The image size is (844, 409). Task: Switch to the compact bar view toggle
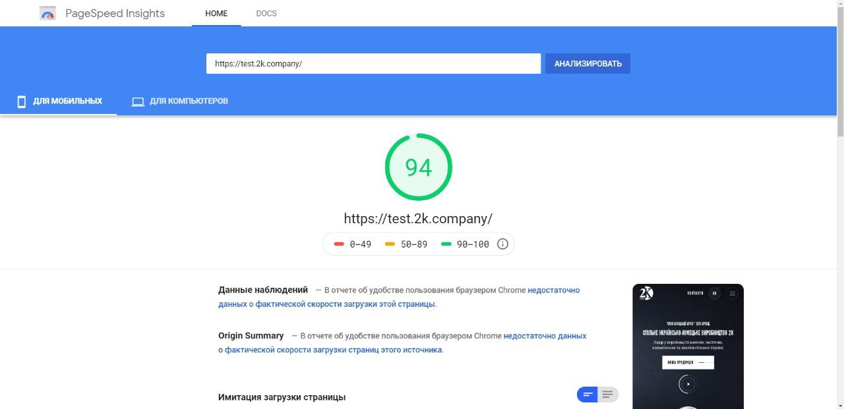(587, 395)
